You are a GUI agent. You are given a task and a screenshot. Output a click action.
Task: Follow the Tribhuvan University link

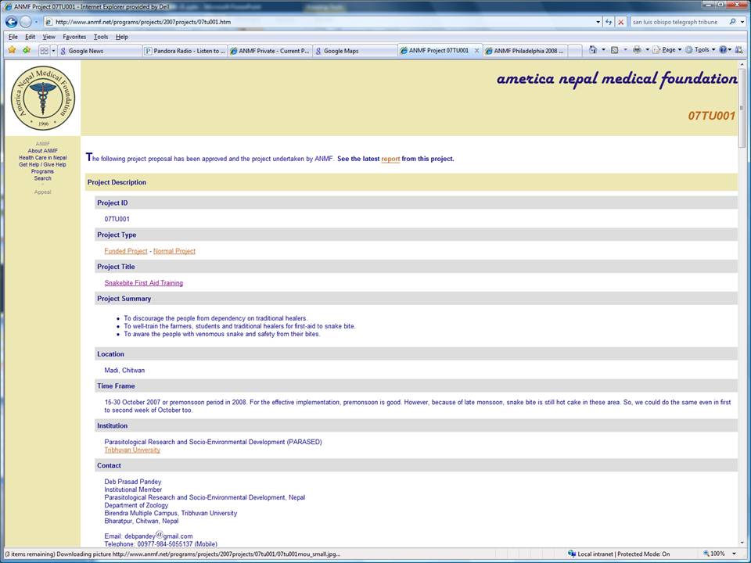coord(132,450)
